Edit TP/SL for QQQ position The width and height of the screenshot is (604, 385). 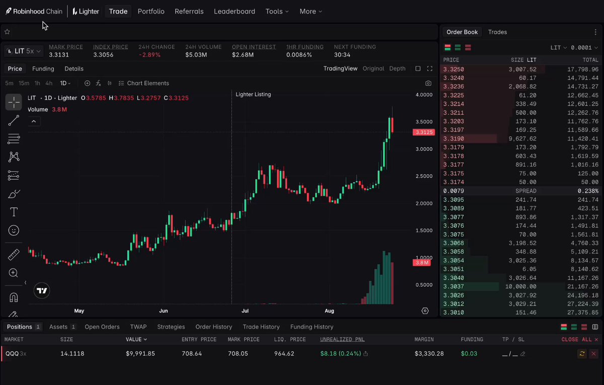pyautogui.click(x=522, y=354)
